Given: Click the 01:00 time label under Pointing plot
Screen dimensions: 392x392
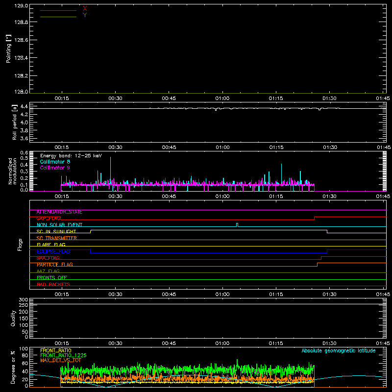Looking at the screenshot, I should click(x=222, y=98).
